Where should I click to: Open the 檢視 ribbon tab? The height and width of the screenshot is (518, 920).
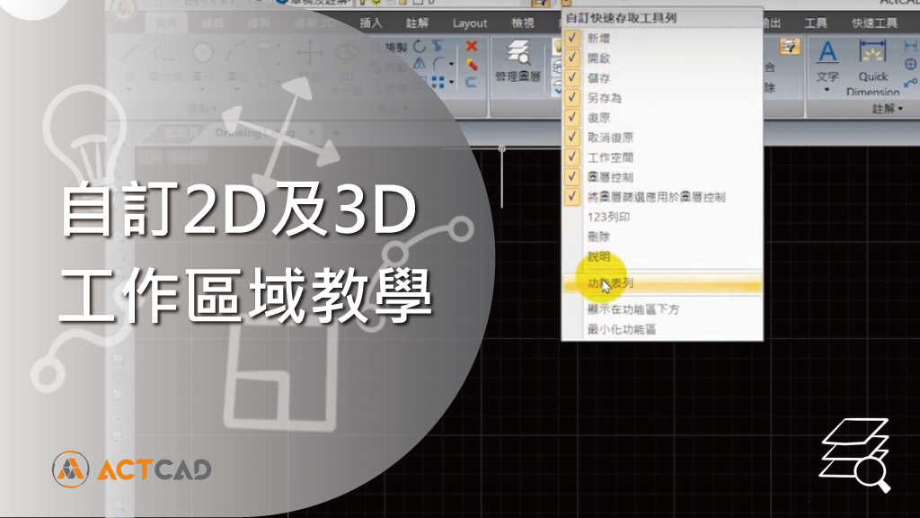click(522, 22)
